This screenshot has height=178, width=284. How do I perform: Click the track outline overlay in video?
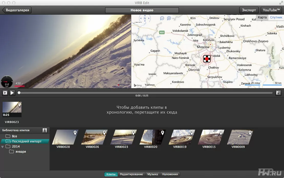pos(124,81)
